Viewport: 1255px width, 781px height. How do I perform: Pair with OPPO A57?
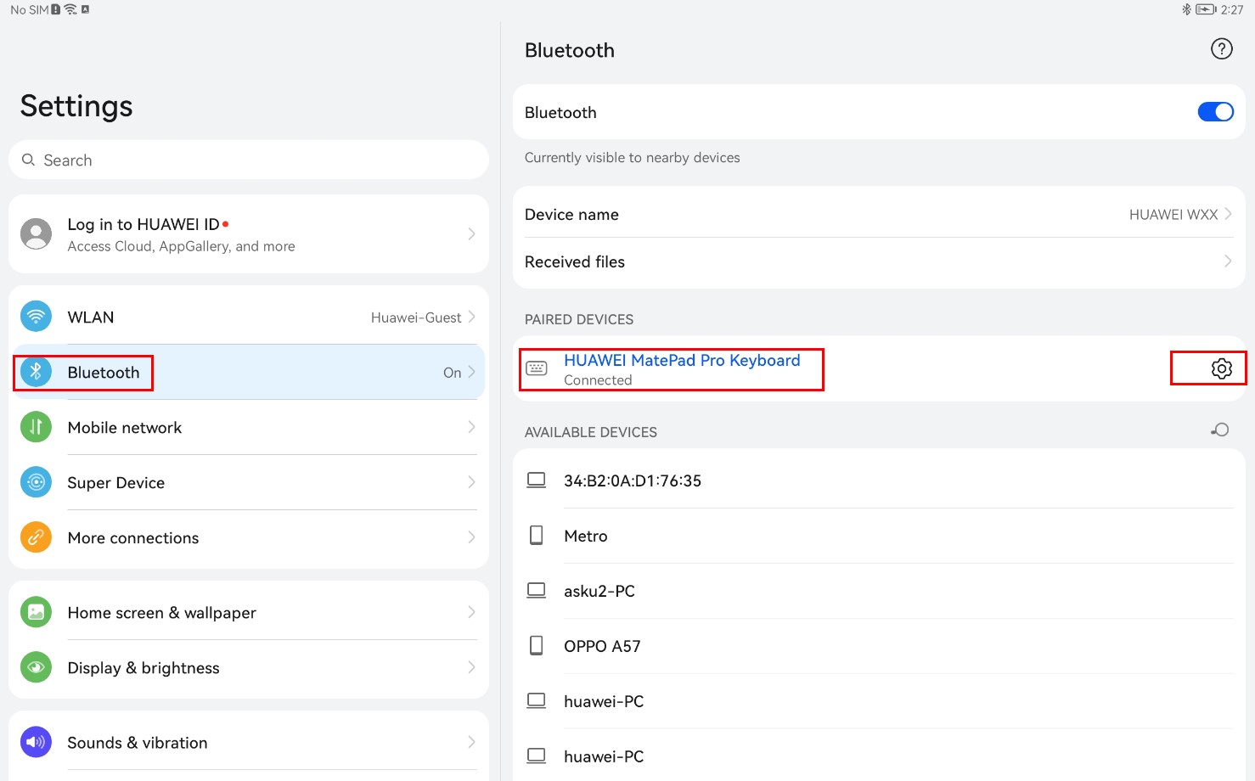[879, 645]
